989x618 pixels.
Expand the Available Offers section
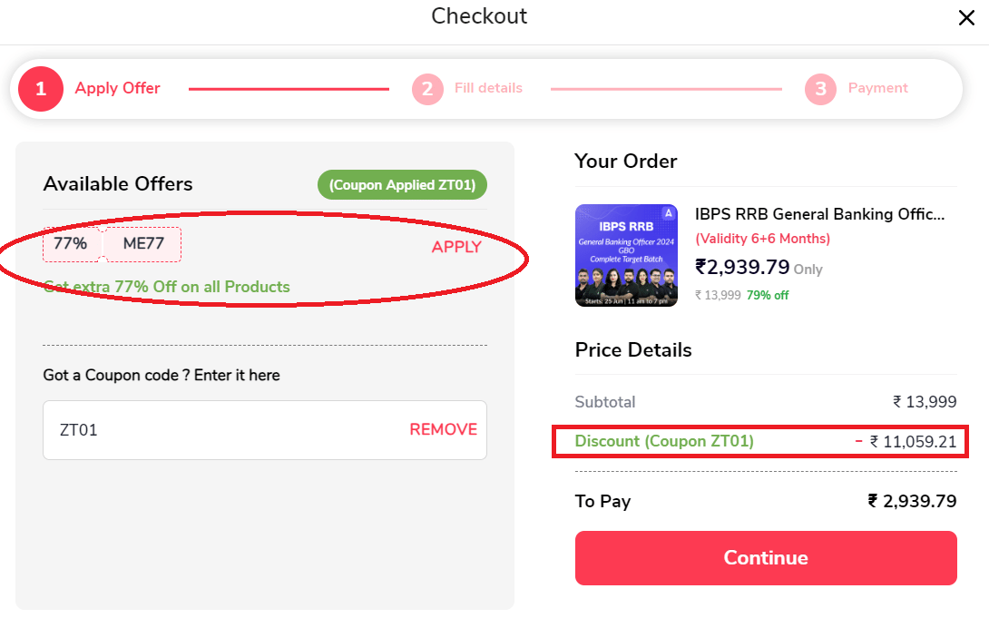click(117, 184)
